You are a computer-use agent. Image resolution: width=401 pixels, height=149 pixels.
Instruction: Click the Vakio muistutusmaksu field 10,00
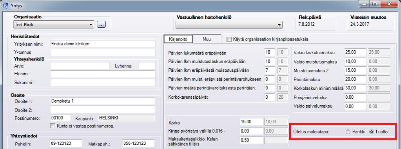pos(355,62)
